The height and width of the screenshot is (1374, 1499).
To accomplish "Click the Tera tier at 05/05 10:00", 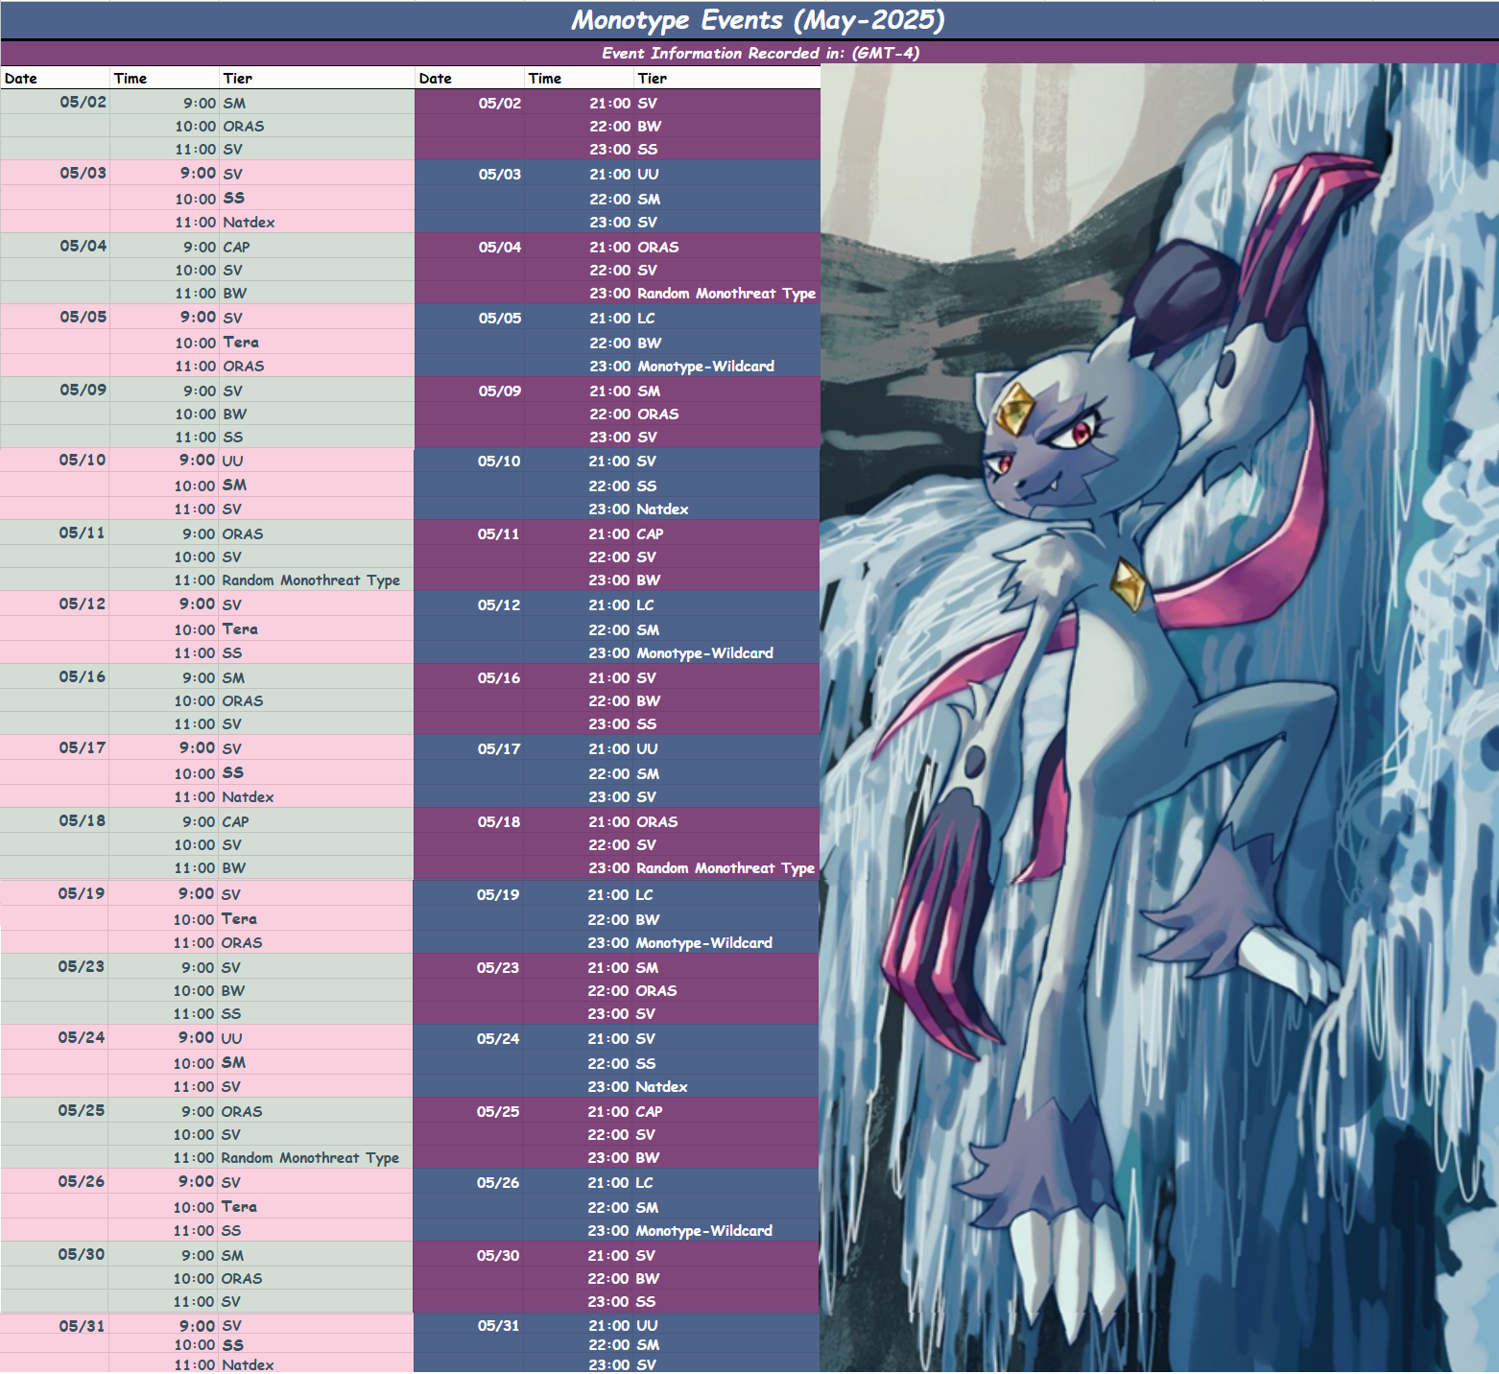I will click(241, 342).
